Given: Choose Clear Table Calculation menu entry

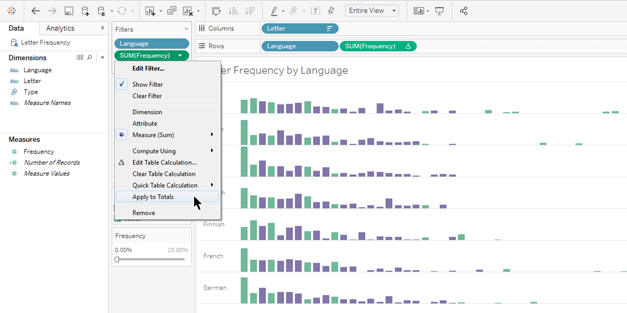Looking at the screenshot, I should click(164, 174).
